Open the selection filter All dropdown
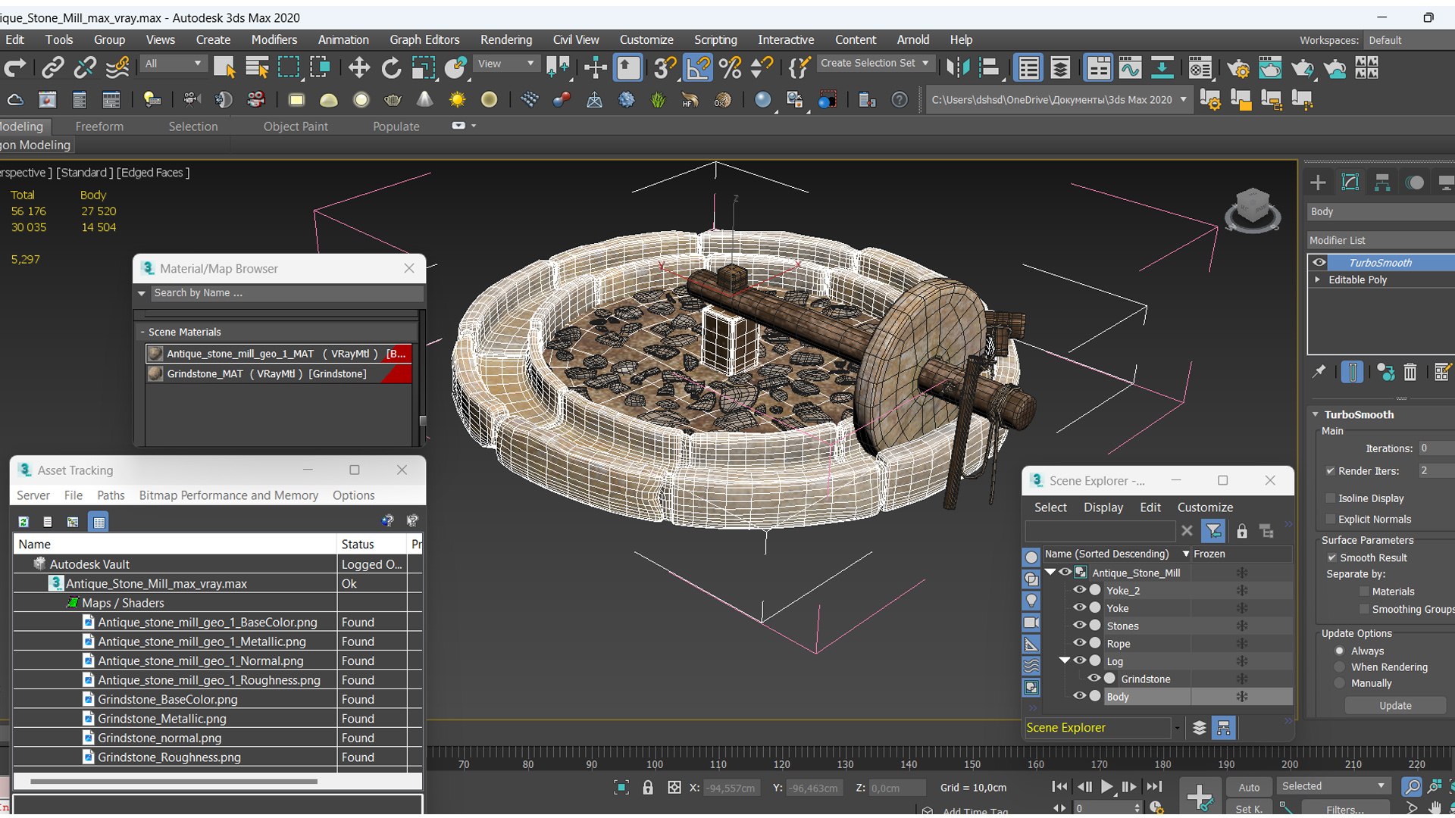This screenshot has height=818, width=1455. click(x=174, y=64)
